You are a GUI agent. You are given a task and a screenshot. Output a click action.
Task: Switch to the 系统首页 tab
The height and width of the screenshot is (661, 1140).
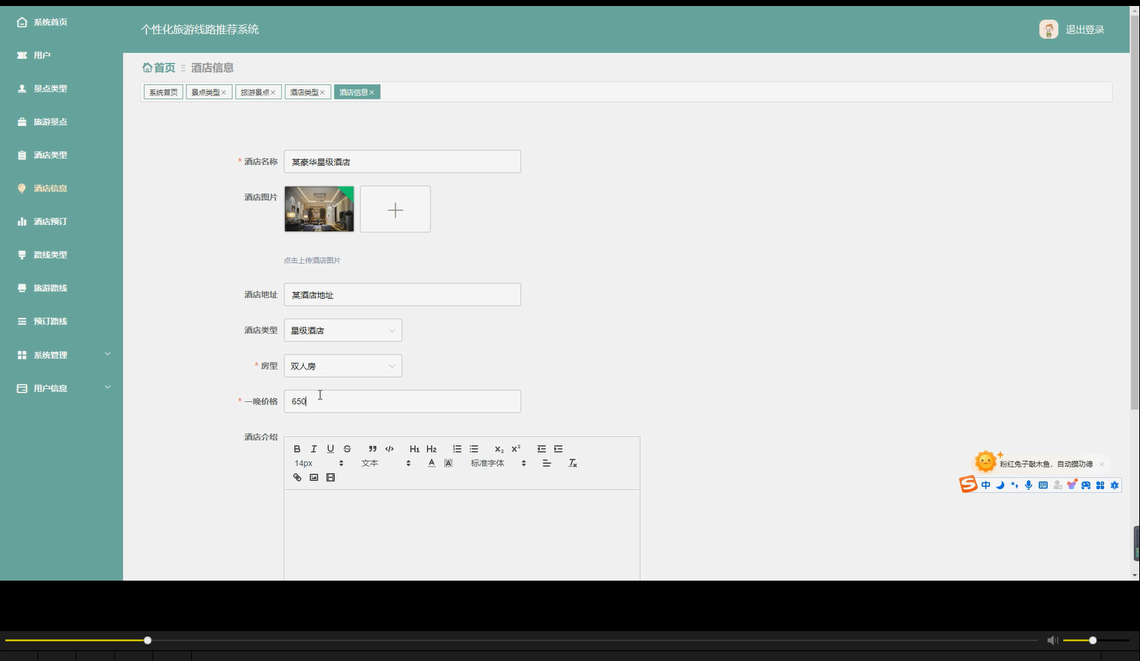point(163,92)
